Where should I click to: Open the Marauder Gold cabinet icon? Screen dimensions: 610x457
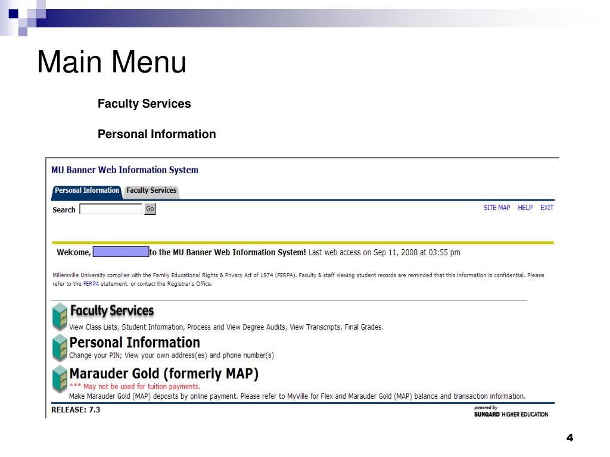point(60,379)
